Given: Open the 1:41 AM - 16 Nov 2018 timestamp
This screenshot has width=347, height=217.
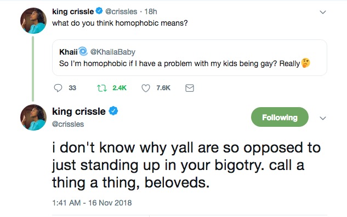Looking at the screenshot, I should point(92,203).
